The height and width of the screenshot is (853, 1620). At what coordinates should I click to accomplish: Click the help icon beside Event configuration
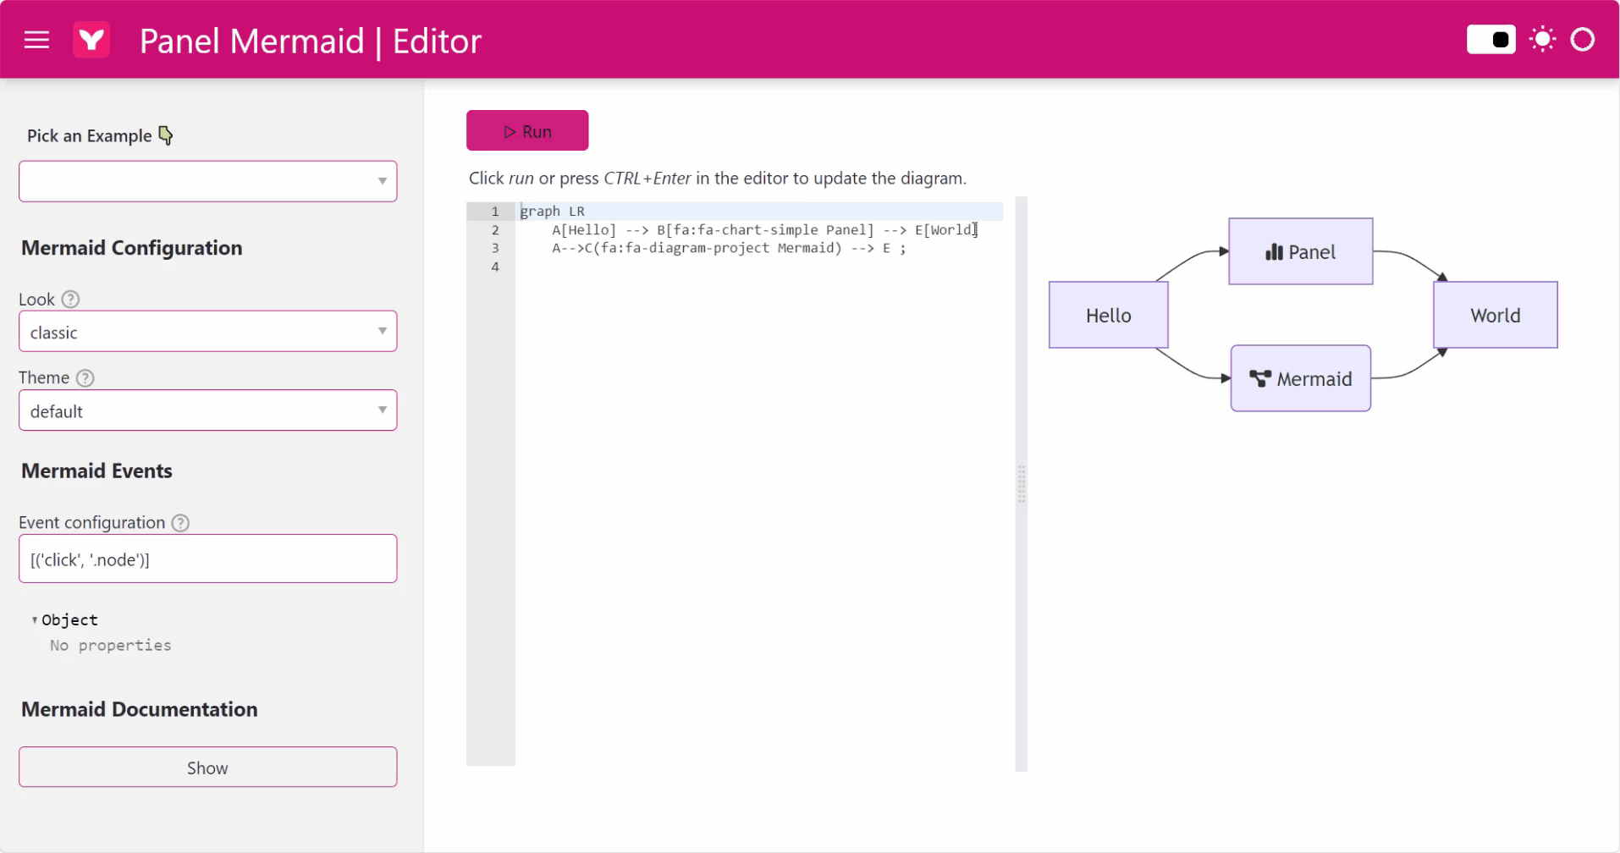coord(180,523)
